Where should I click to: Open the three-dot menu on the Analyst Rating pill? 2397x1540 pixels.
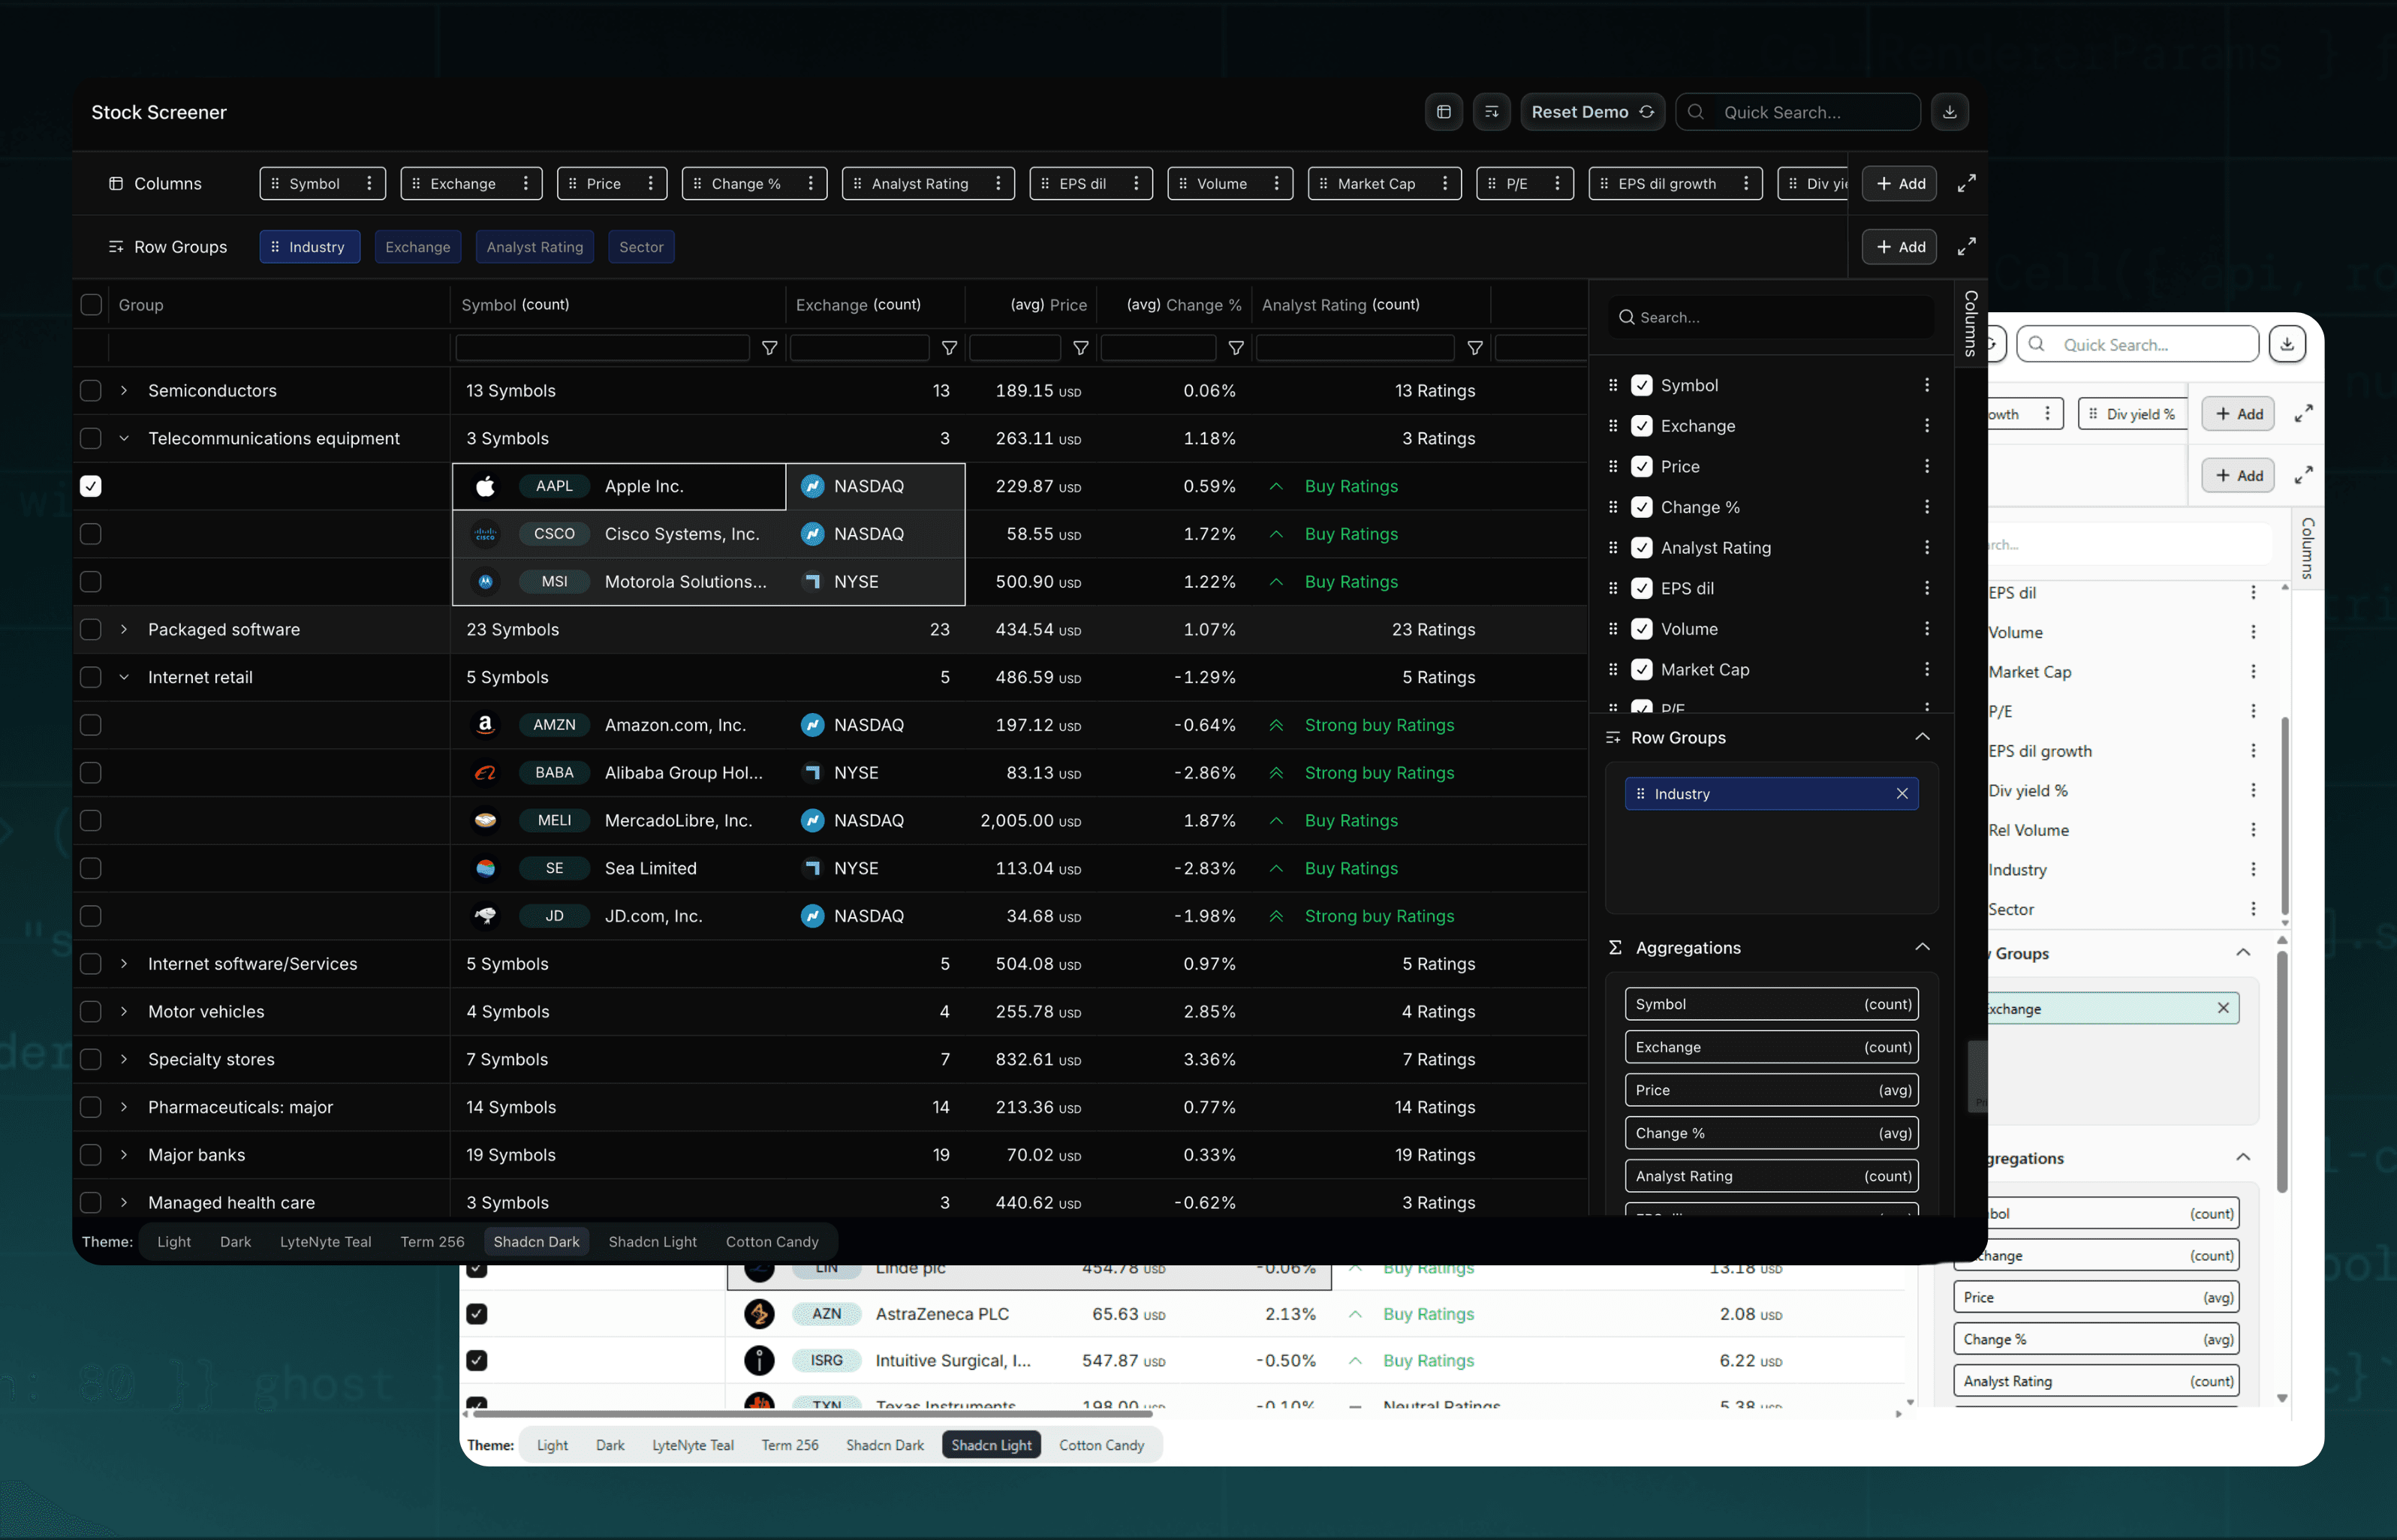pos(998,183)
